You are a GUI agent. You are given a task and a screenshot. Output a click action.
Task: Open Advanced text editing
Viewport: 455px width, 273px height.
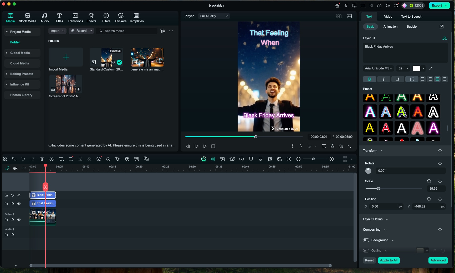(438, 260)
